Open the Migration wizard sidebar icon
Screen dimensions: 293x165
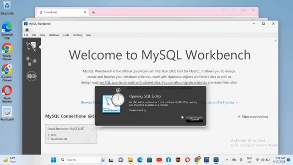coord(32,76)
